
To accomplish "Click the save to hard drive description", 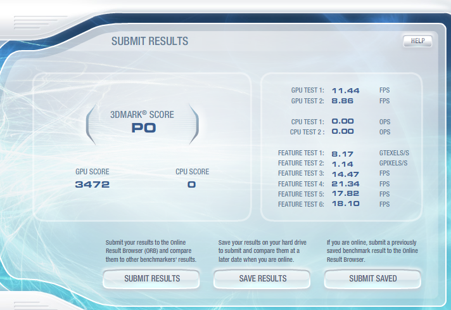I will [262, 251].
